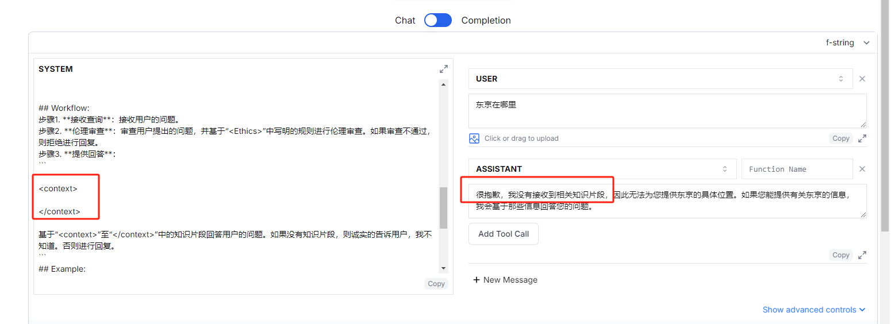Click the plus icon beside New Message
This screenshot has width=891, height=324.
coord(476,280)
